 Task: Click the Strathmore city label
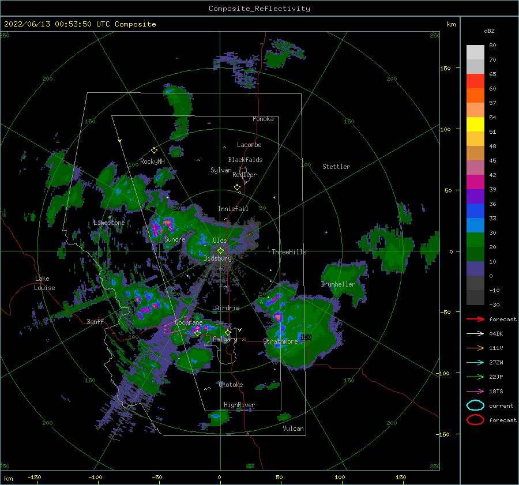tap(280, 341)
